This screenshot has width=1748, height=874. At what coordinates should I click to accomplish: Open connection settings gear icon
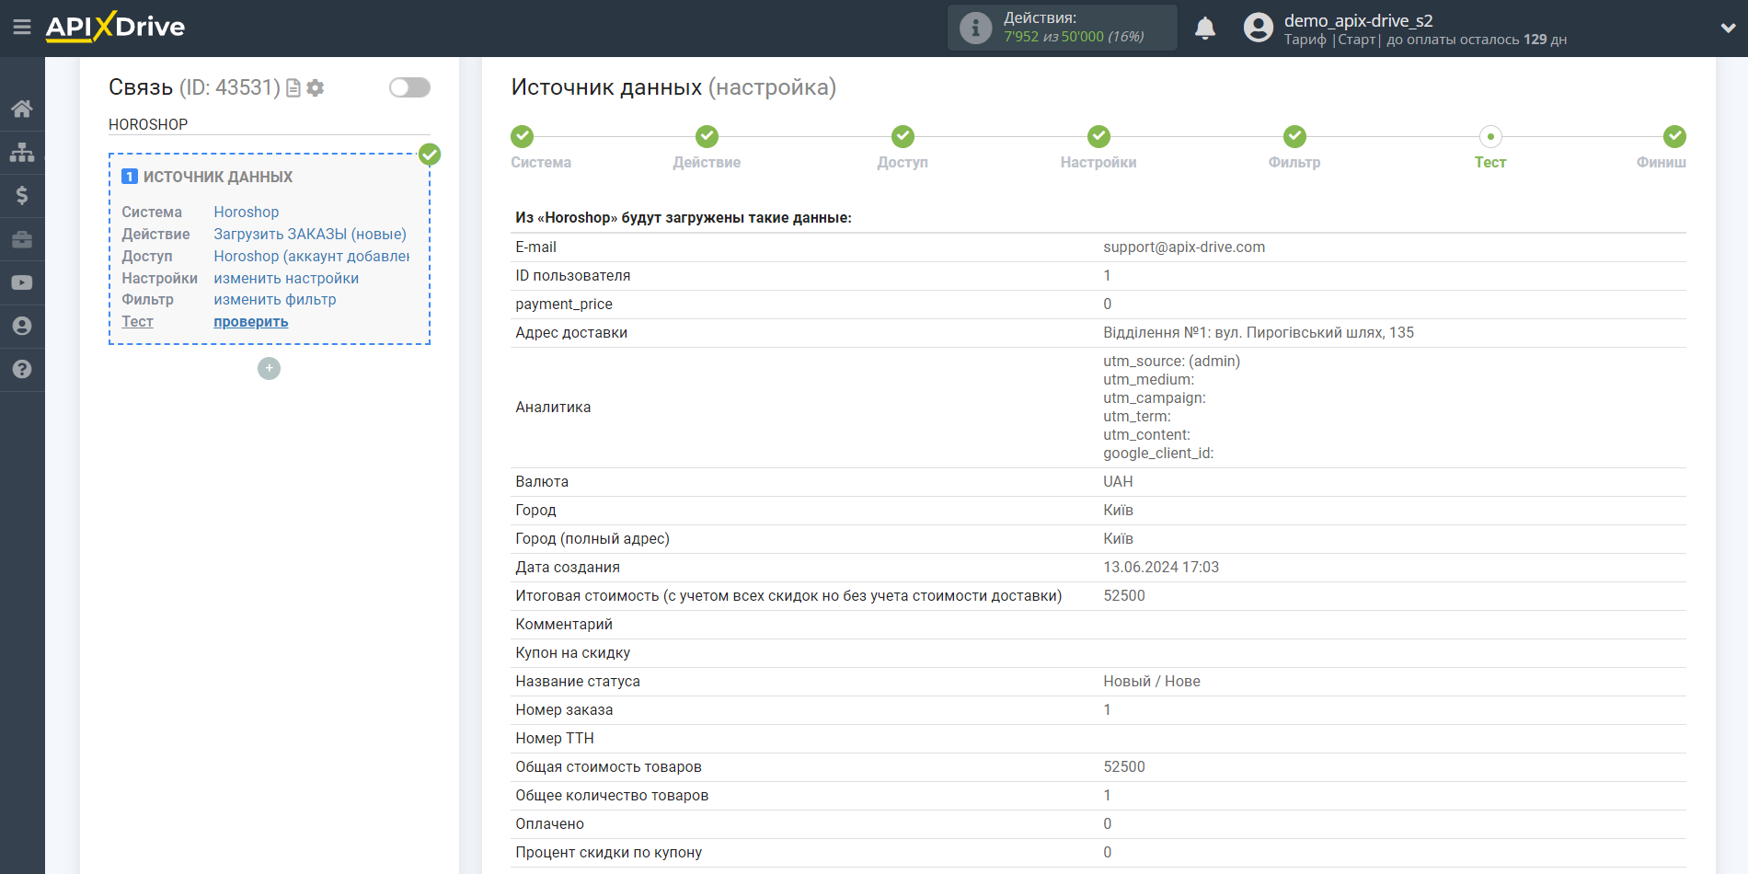[316, 88]
